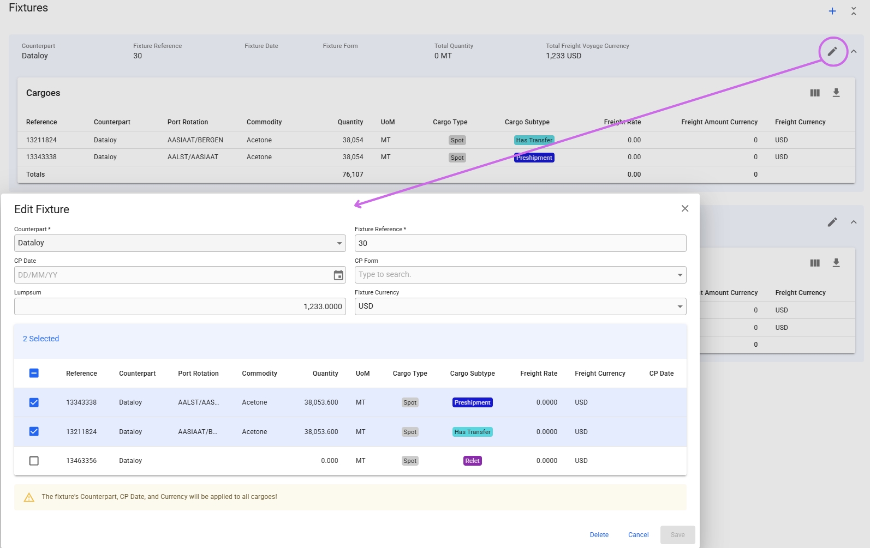Check the cargo 13463356 checkbox
Viewport: 870px width, 548px height.
(34, 461)
